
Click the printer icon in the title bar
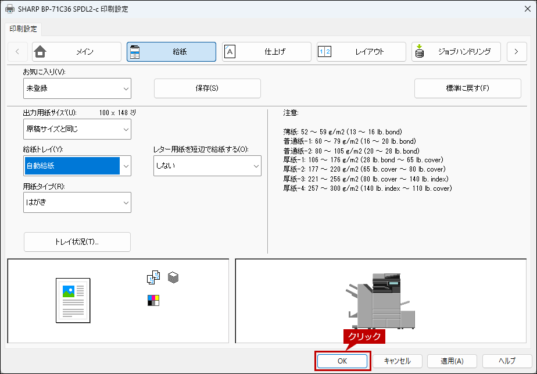[x=10, y=9]
